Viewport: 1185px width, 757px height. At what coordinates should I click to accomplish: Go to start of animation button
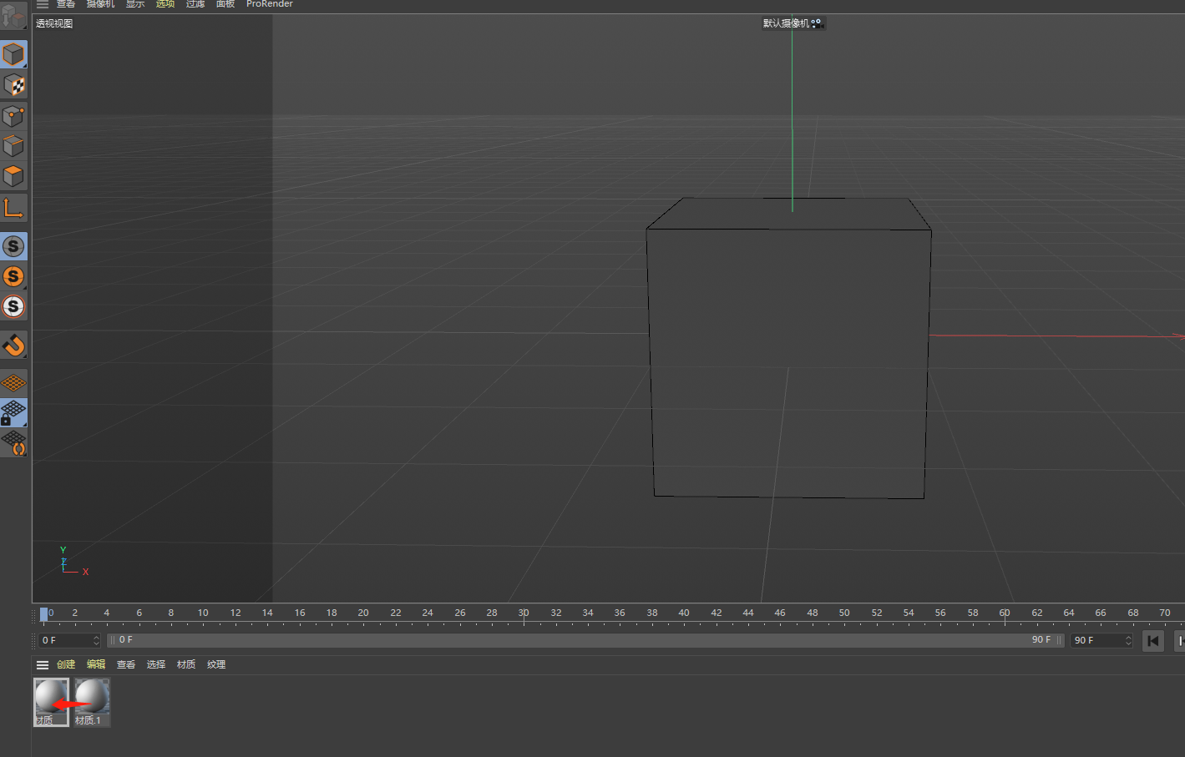click(1153, 641)
